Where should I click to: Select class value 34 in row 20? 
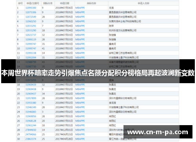[x=43, y=94]
